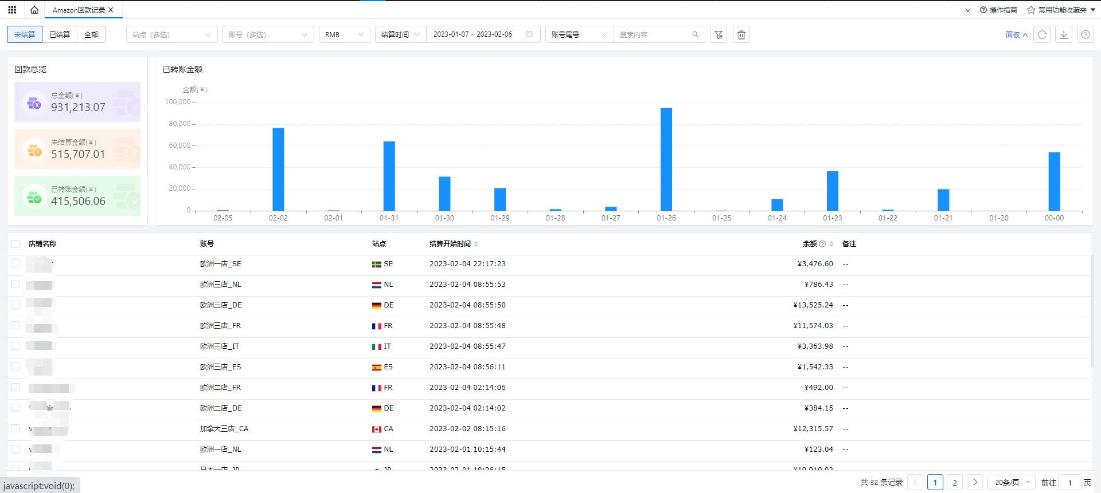Screen dimensions: 1101x493
Task: Open the 账号 multi-select dropdown
Action: point(268,34)
